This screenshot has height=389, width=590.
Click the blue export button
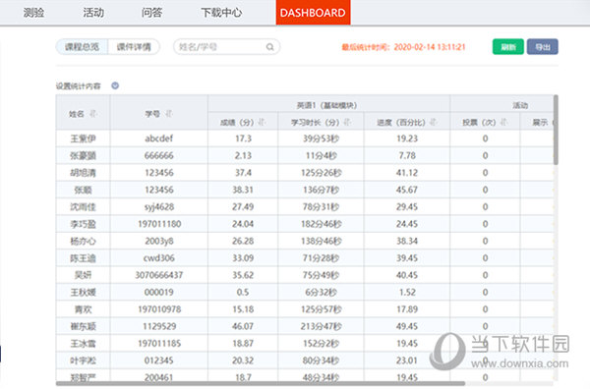(542, 46)
